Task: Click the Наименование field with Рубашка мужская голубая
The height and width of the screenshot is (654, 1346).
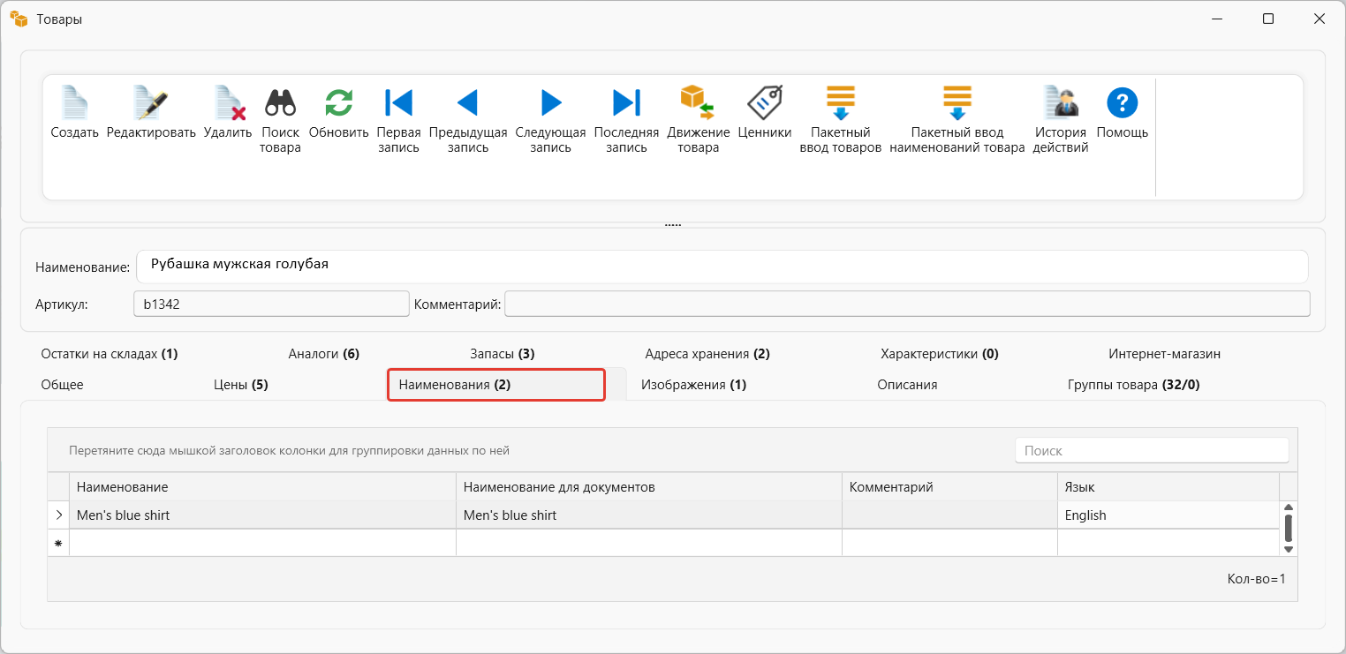Action: (722, 267)
